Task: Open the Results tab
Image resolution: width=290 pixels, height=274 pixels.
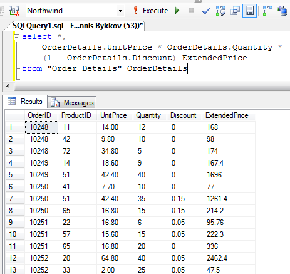Action: coord(25,102)
